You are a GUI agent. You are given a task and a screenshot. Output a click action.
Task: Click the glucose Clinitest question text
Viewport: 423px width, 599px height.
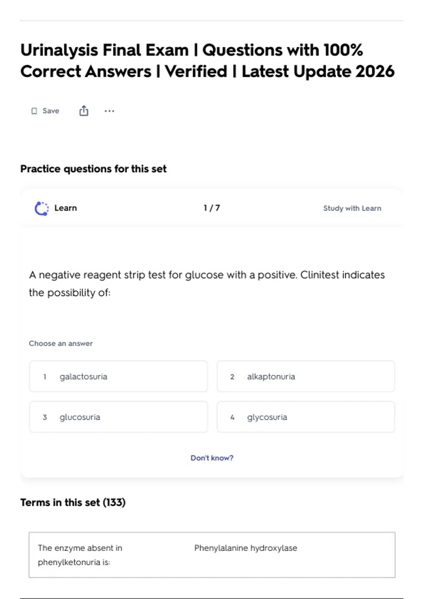[207, 284]
